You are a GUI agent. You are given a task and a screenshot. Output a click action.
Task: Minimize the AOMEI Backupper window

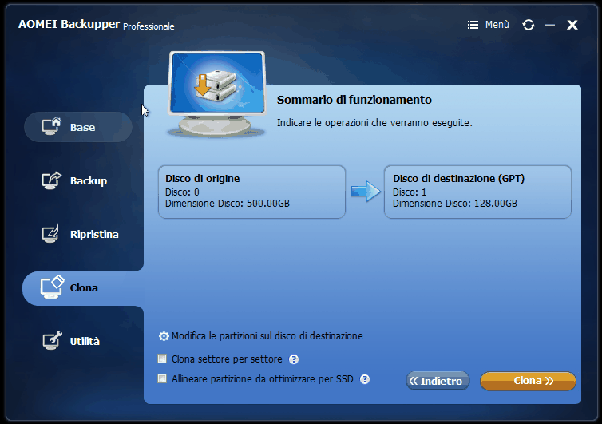point(550,26)
